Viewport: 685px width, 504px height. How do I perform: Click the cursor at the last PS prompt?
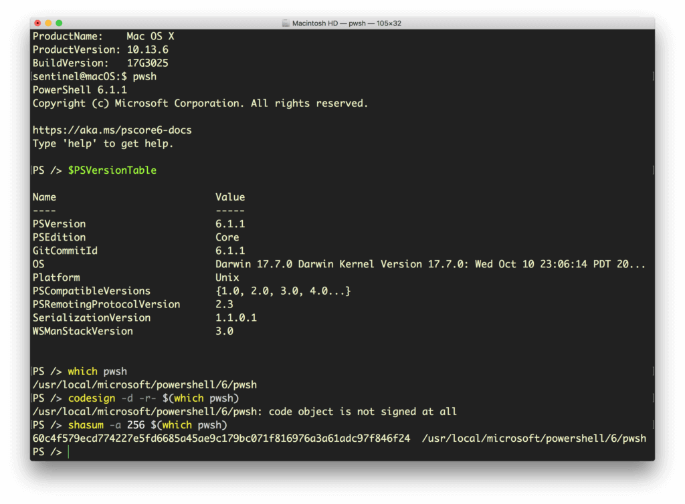(68, 452)
